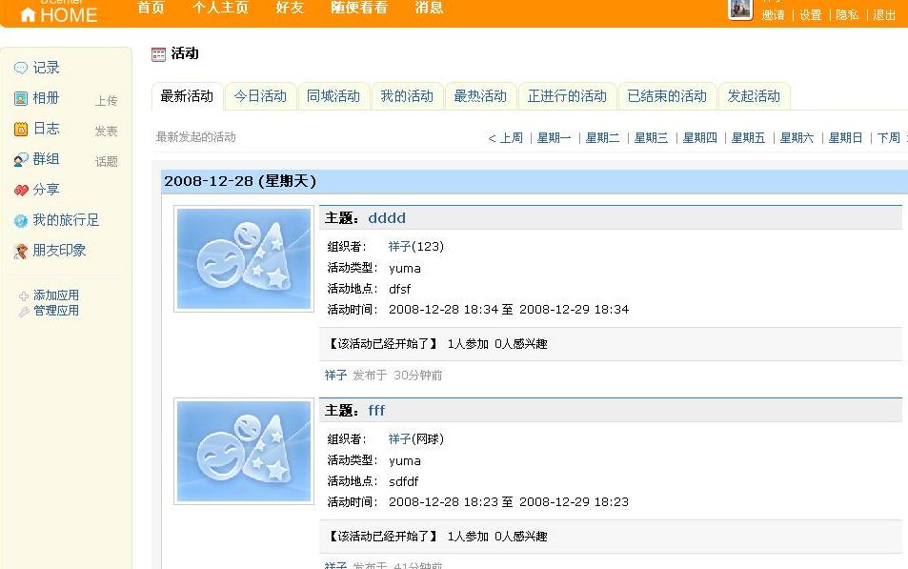This screenshot has width=908, height=569.
Task: Click 发表 next to 日志
Action: (x=107, y=132)
